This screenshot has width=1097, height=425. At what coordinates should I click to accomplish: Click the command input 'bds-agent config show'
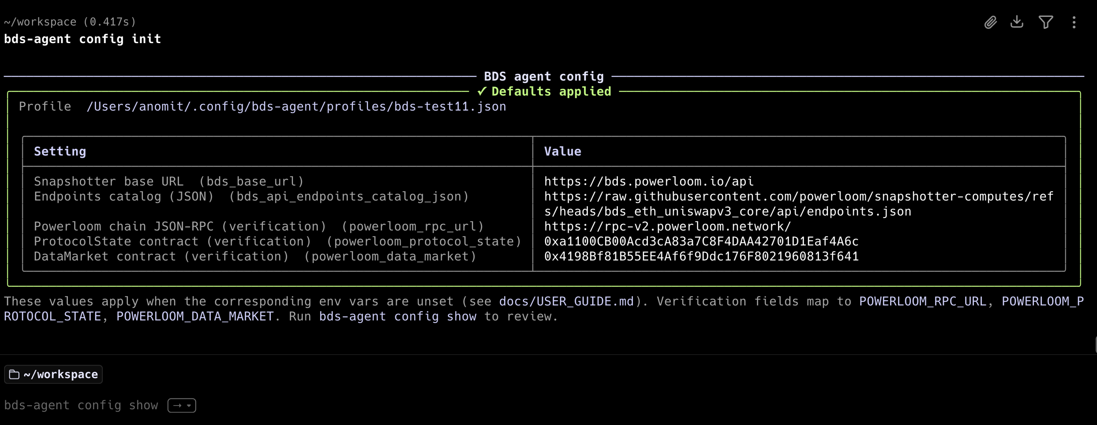tap(81, 406)
